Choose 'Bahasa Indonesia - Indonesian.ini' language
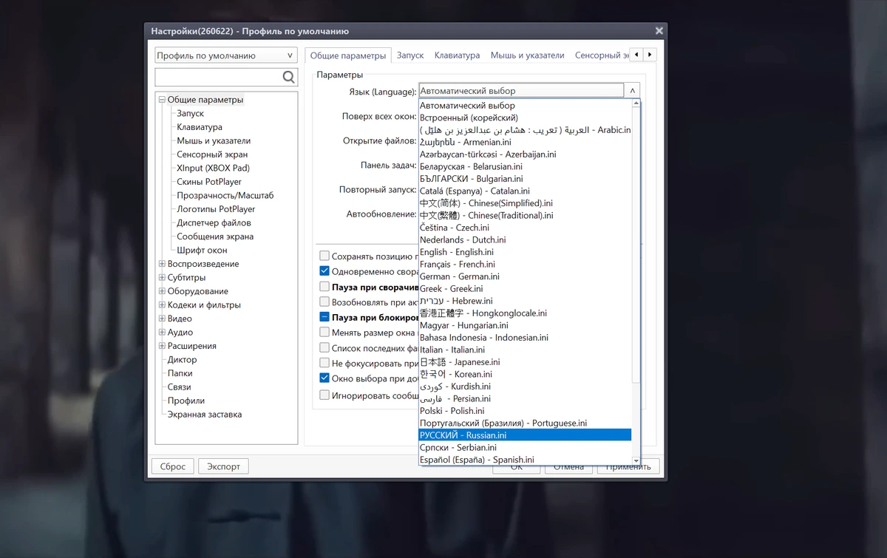Screen dimensions: 887x558 pos(526,338)
